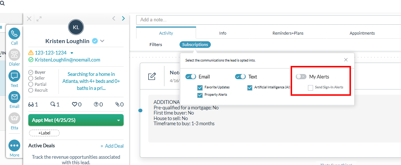This screenshot has height=165, width=401.
Task: Enable the My Alerts switch
Action: (x=301, y=77)
